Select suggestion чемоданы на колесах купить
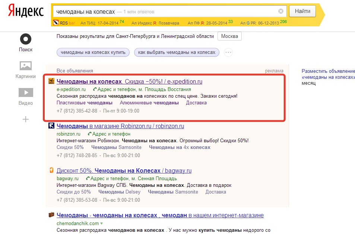Screen dimensions: 355x234 [93, 52]
